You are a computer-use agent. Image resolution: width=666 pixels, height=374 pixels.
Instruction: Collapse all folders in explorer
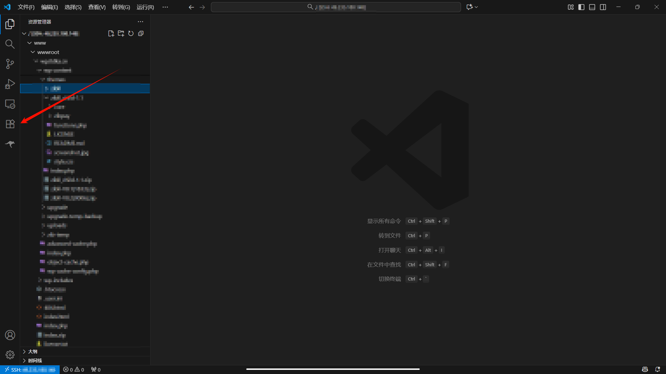click(141, 34)
